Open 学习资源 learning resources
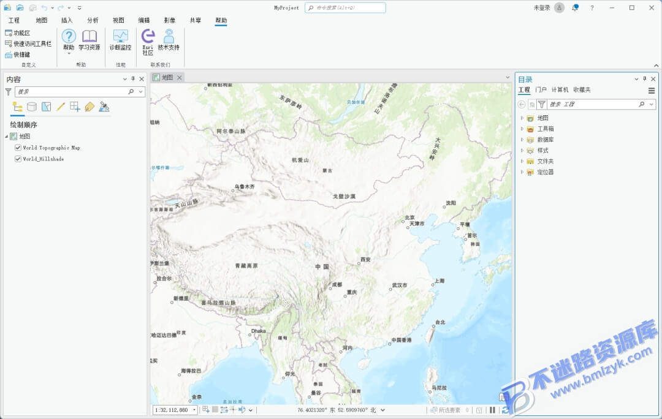The height and width of the screenshot is (419, 662). pos(89,40)
